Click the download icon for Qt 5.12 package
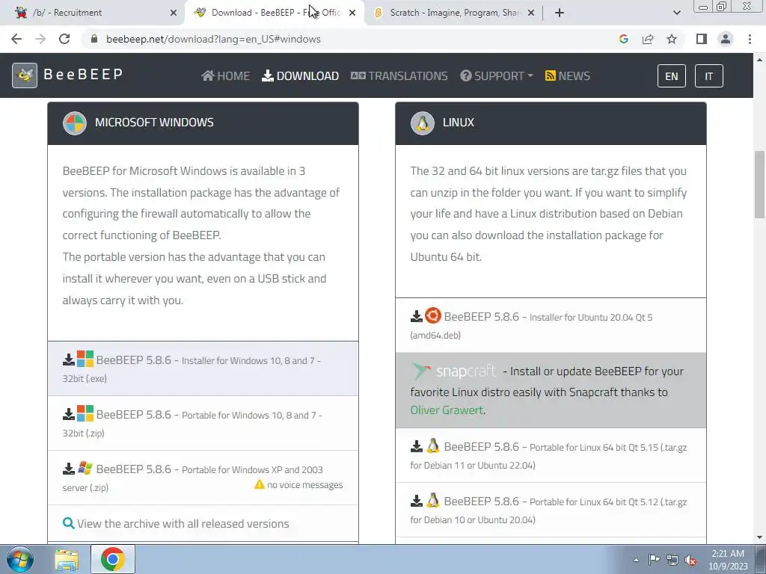This screenshot has height=574, width=766. point(417,501)
